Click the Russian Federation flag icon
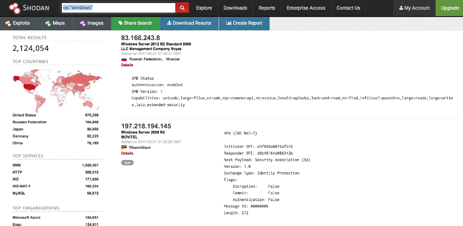 pos(124,59)
